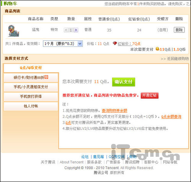Click the red diamond icon beside 红钻价
The width and height of the screenshot is (191, 182).
115,43
